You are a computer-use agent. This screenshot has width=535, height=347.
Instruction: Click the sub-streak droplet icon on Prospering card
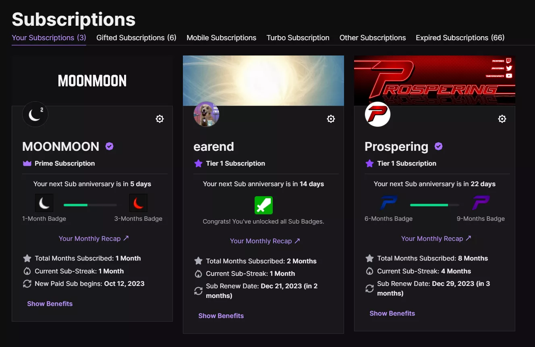[370, 271]
